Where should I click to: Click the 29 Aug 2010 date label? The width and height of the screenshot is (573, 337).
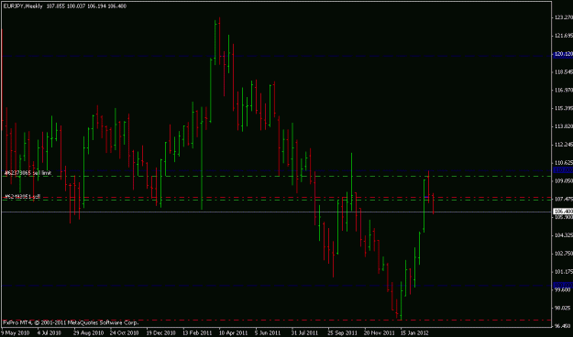tap(88, 333)
